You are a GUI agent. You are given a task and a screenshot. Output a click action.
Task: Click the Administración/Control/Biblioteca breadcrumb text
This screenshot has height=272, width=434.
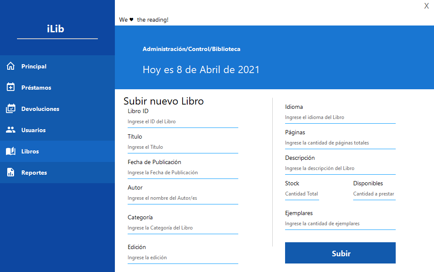coord(191,49)
